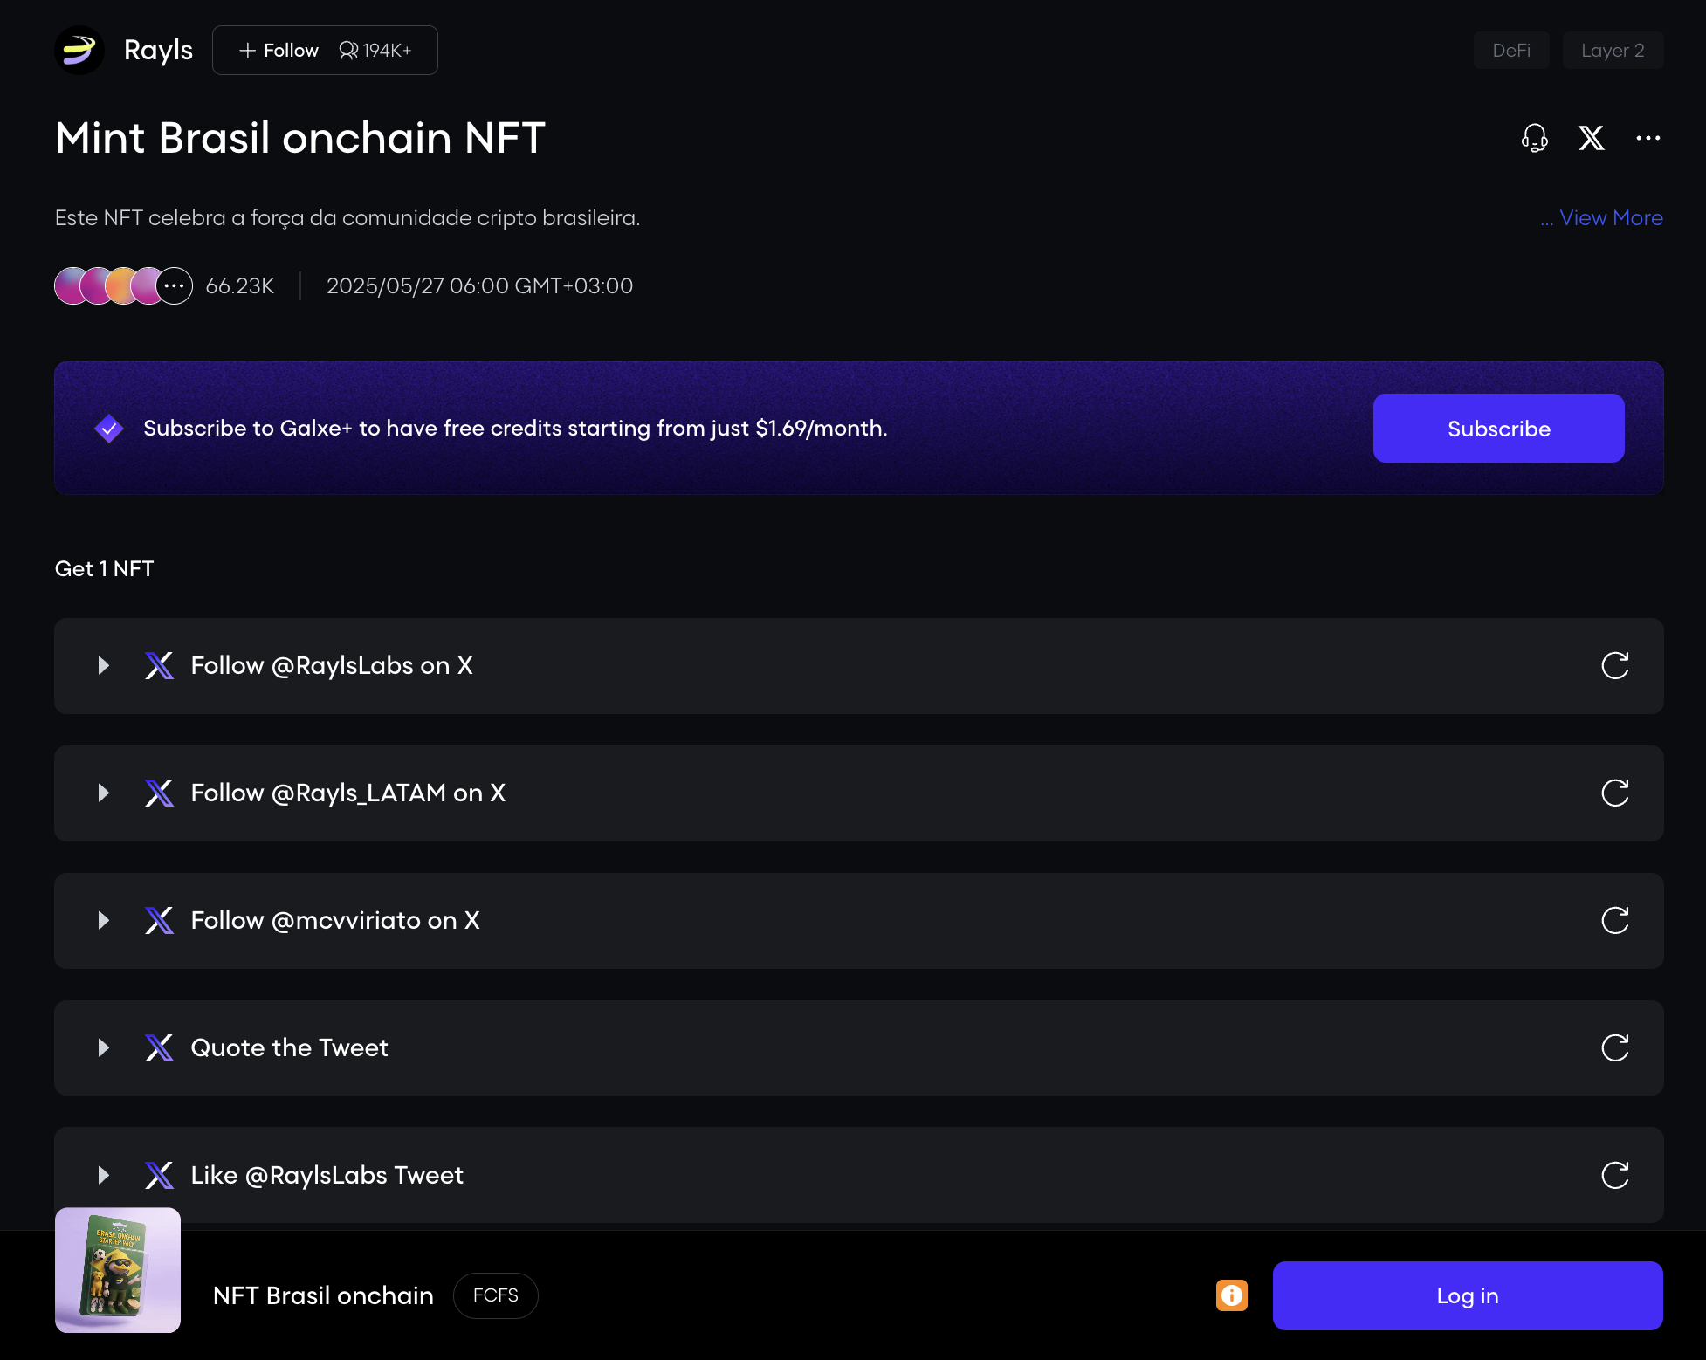Click the Follow @RaylsLabs on X text
This screenshot has width=1706, height=1360.
[x=332, y=666]
